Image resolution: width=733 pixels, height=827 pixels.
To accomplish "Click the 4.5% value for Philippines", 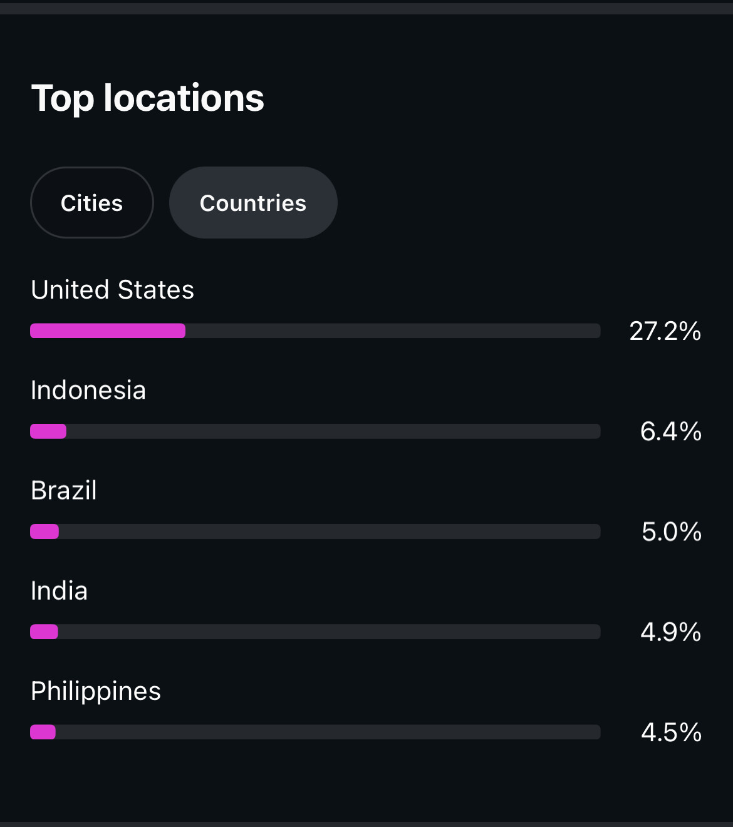I will point(671,732).
